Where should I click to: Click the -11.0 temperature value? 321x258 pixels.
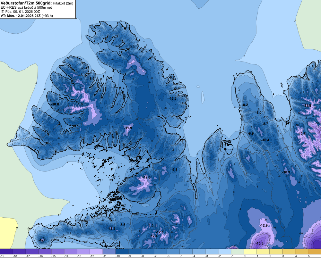150,226
